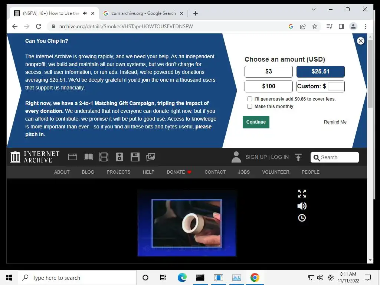
Task: Click the player clock playback speed icon
Action: coord(302,218)
